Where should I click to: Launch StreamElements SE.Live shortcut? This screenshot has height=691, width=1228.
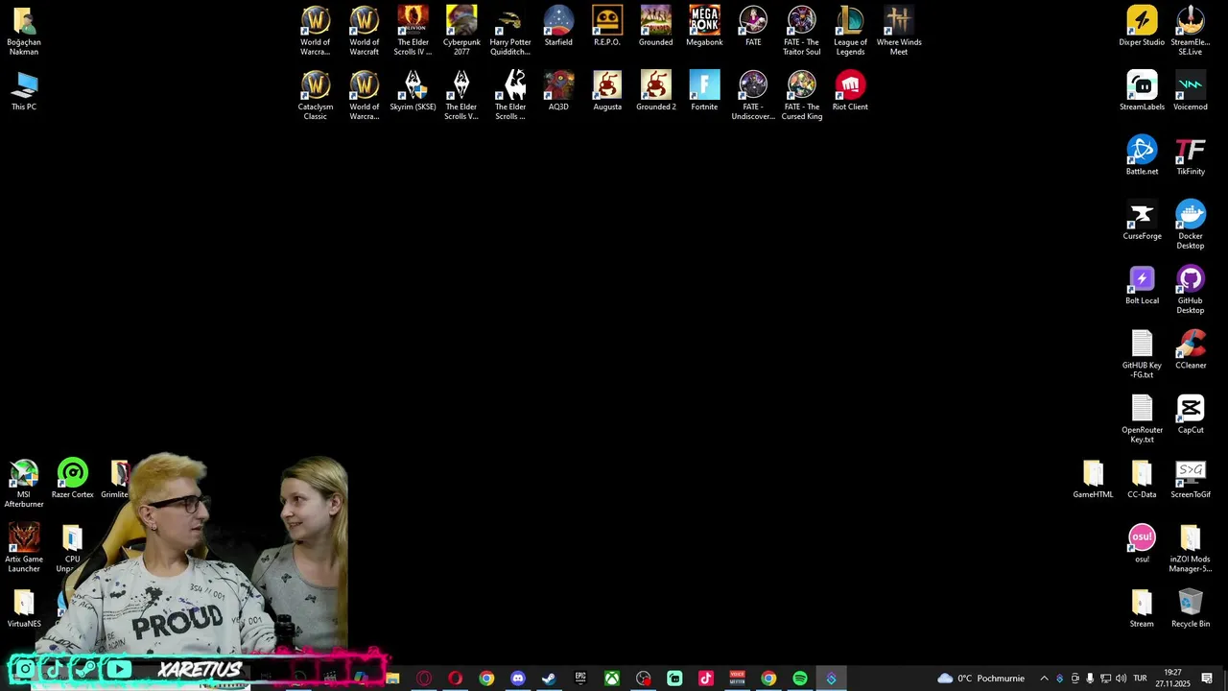coord(1191,31)
